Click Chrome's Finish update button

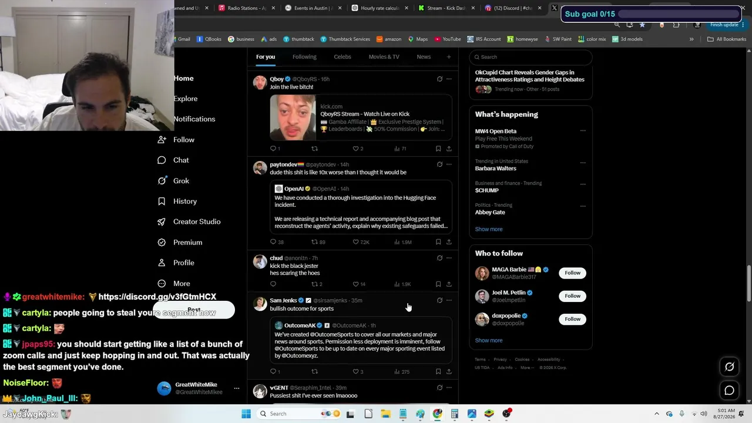pyautogui.click(x=726, y=25)
